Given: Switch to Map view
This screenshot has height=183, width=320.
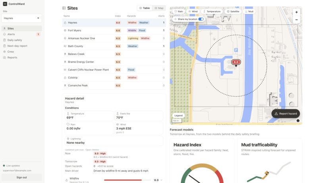Looking at the screenshot, I should pyautogui.click(x=159, y=8).
